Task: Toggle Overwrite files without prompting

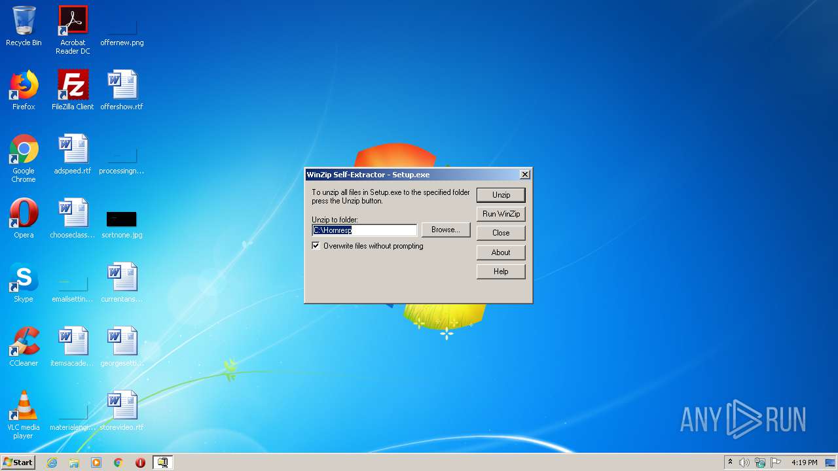Action: [x=316, y=246]
